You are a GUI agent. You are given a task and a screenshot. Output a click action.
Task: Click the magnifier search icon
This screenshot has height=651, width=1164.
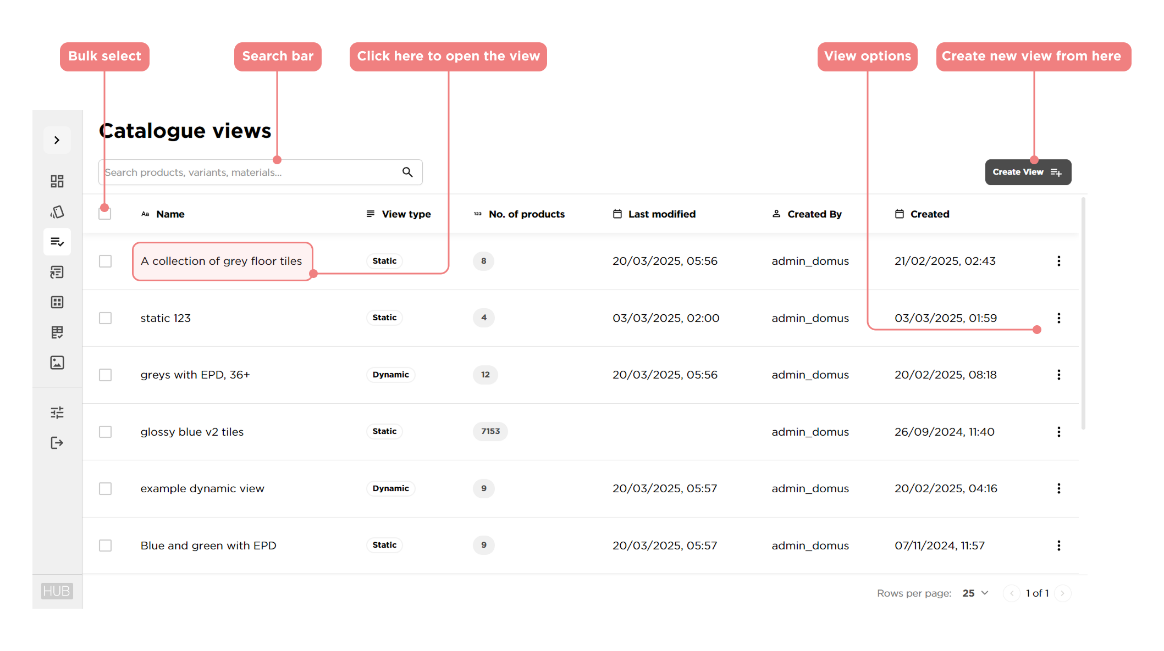click(x=407, y=173)
